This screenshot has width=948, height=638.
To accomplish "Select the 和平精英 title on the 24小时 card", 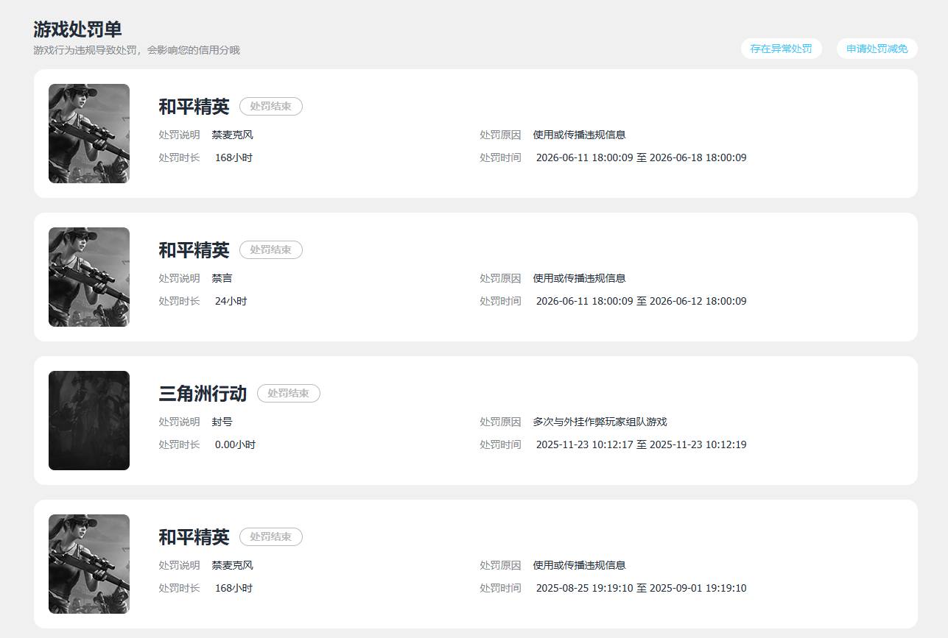I will (x=194, y=250).
